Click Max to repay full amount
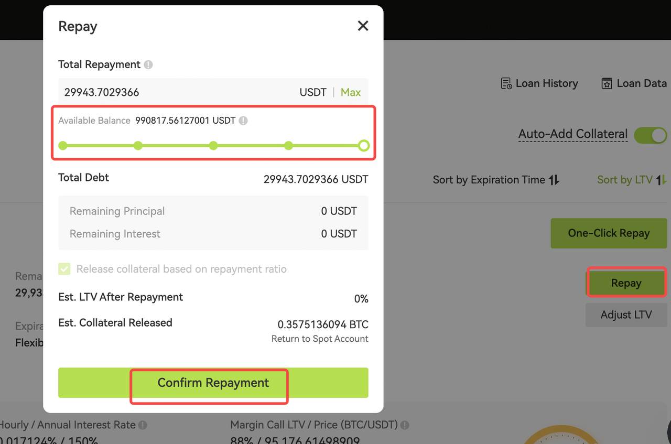Screen dimensions: 671x444 pos(350,93)
